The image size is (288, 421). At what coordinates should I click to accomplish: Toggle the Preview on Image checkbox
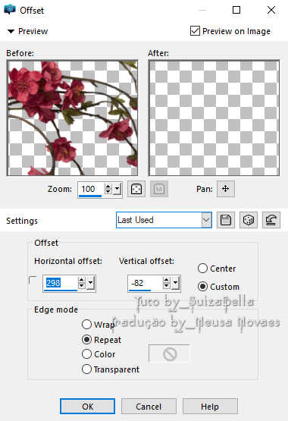(x=195, y=31)
